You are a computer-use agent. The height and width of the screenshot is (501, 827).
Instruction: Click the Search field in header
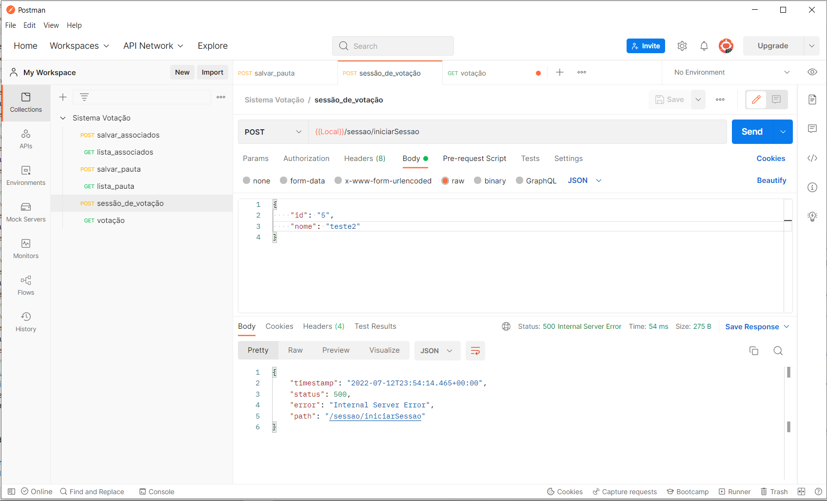pos(393,46)
